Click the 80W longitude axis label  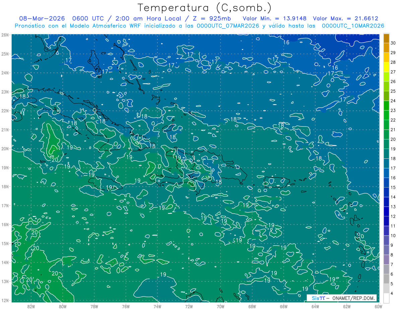pyautogui.click(x=63, y=306)
